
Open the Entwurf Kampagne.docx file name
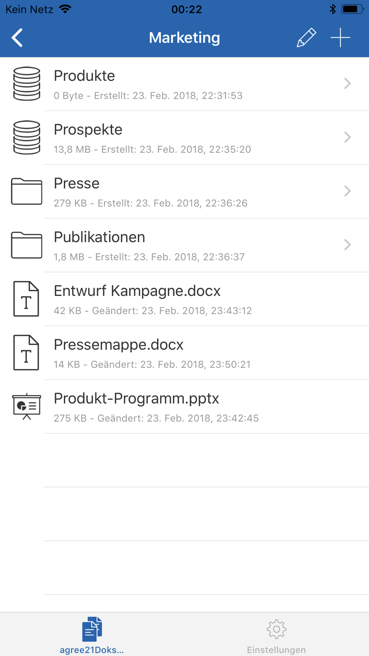tap(137, 291)
